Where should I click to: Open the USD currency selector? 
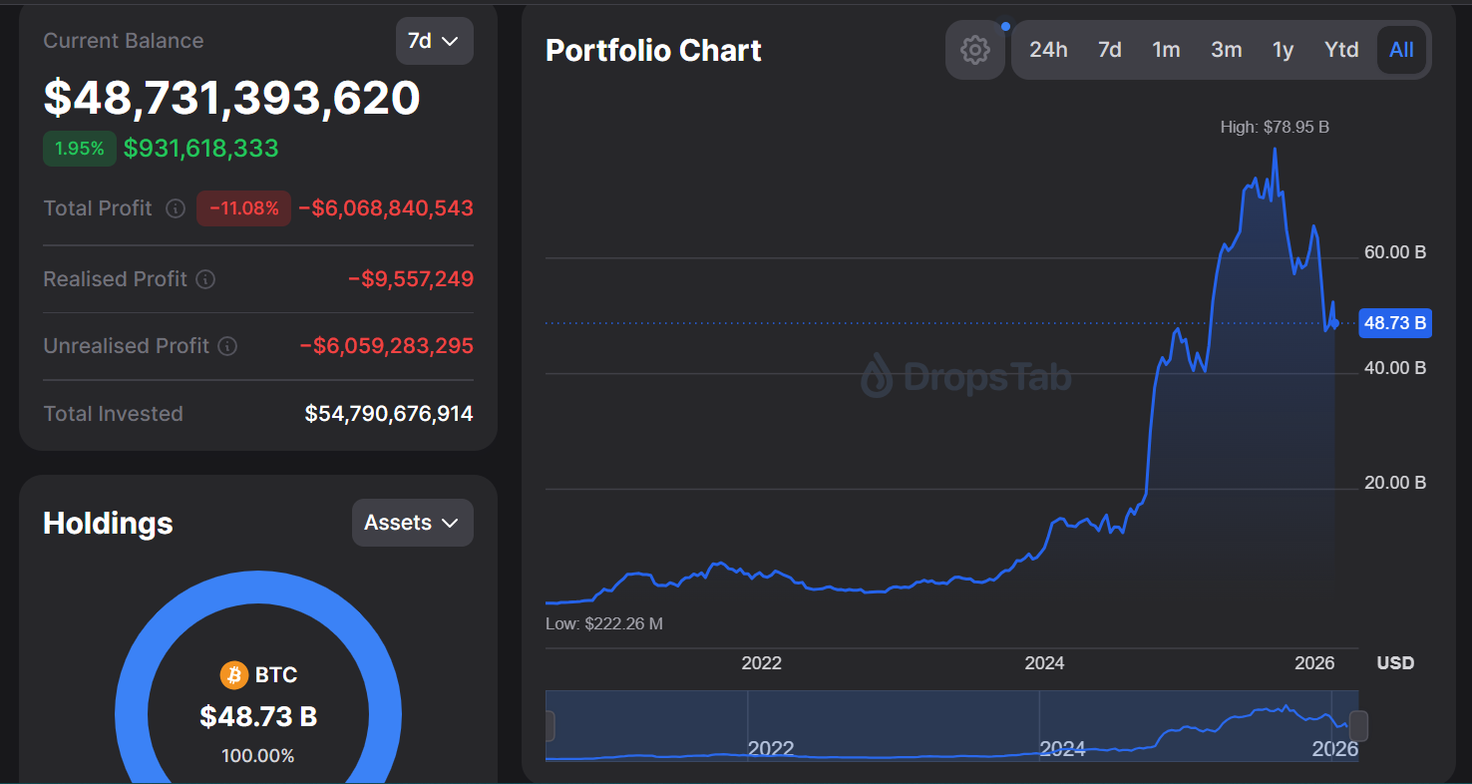click(x=1394, y=662)
